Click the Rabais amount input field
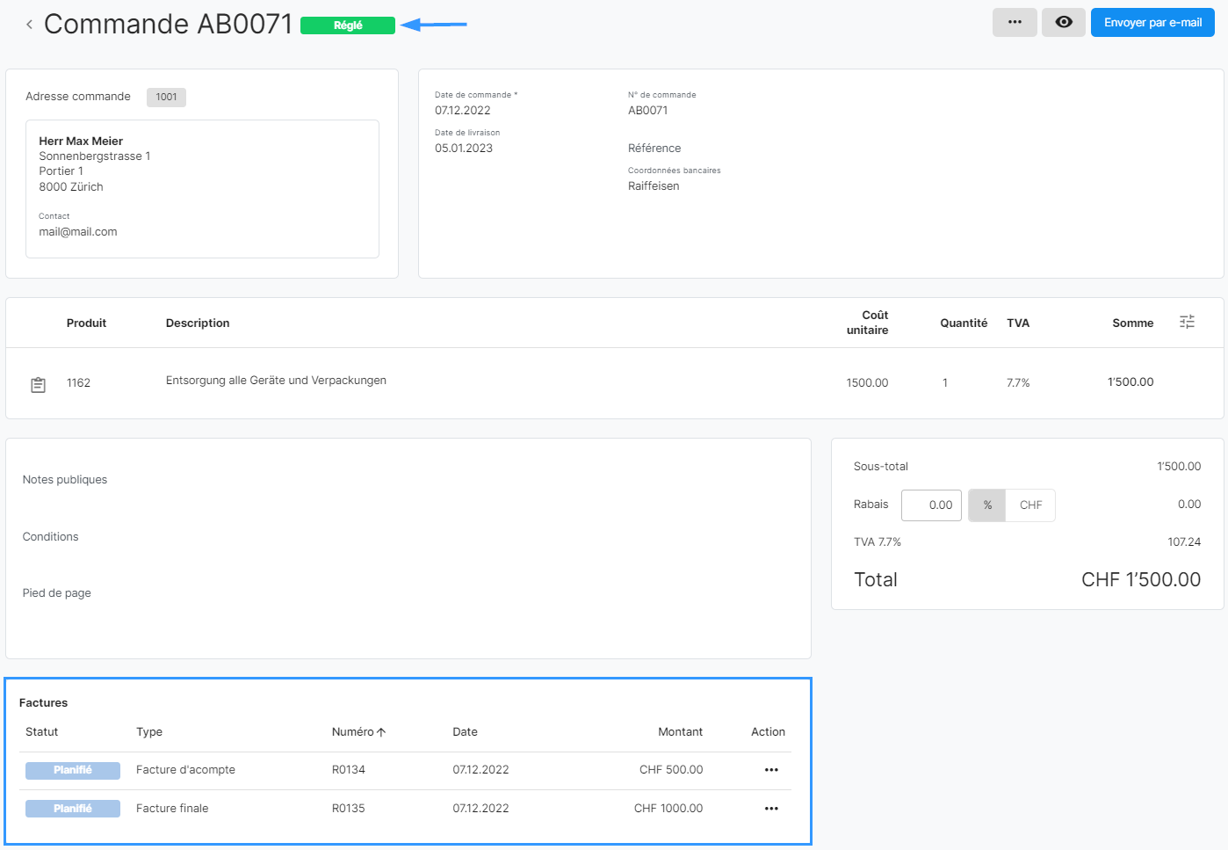1228x850 pixels. coord(931,505)
